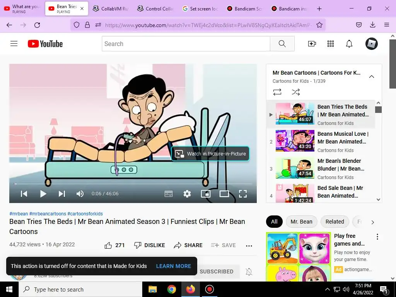The height and width of the screenshot is (297, 396).
Task: Open File Explorer from taskbar
Action: 152,289
